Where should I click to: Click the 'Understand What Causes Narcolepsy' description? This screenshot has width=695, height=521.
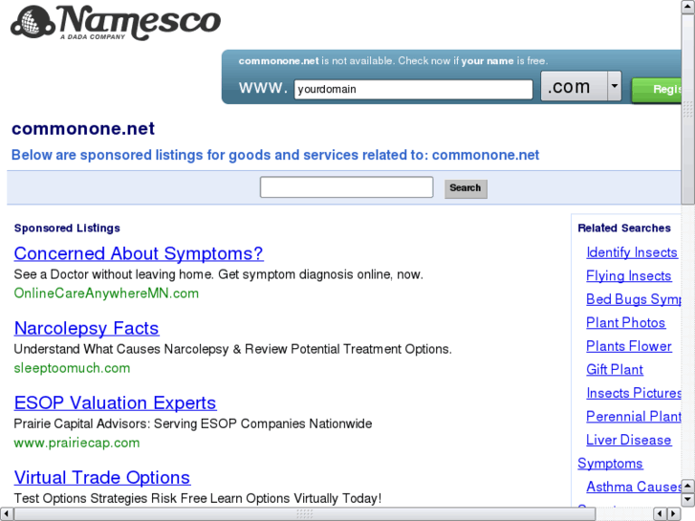point(232,349)
